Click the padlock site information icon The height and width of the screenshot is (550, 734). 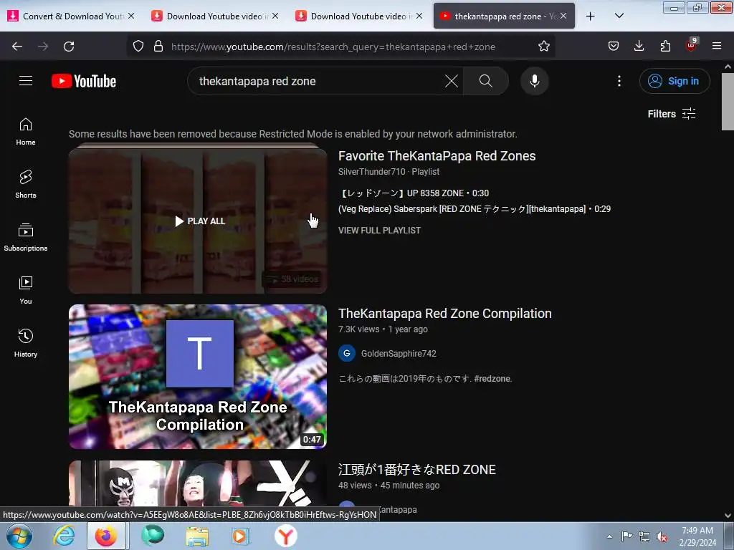158,46
